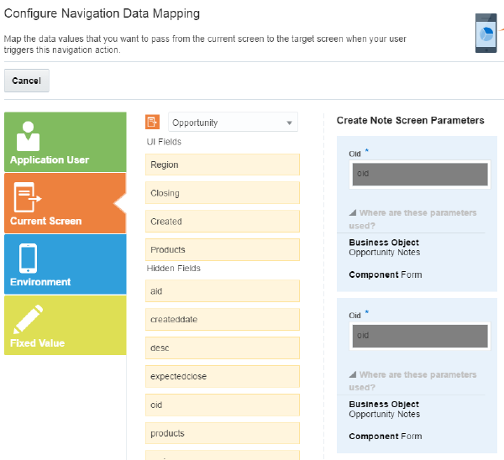Select the createddate hidden field
Screen dimensions: 504x460
click(223, 320)
